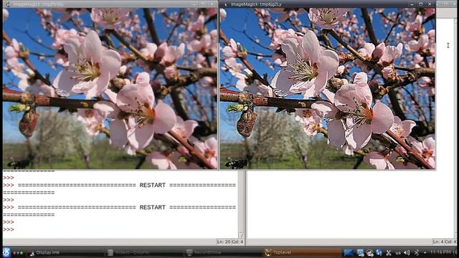Image resolution: width=459 pixels, height=258 pixels.
Task: Maximize the left ImageMagick window
Action: tap(203, 4)
